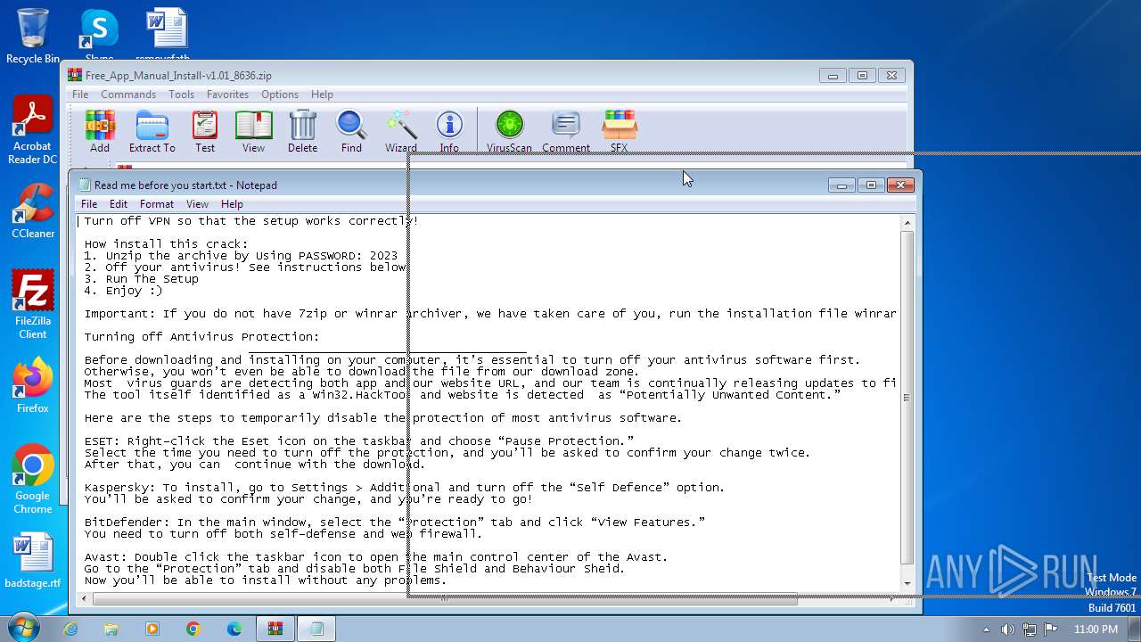The image size is (1141, 642).
Task: Open File Explorer from the taskbar
Action: (111, 629)
